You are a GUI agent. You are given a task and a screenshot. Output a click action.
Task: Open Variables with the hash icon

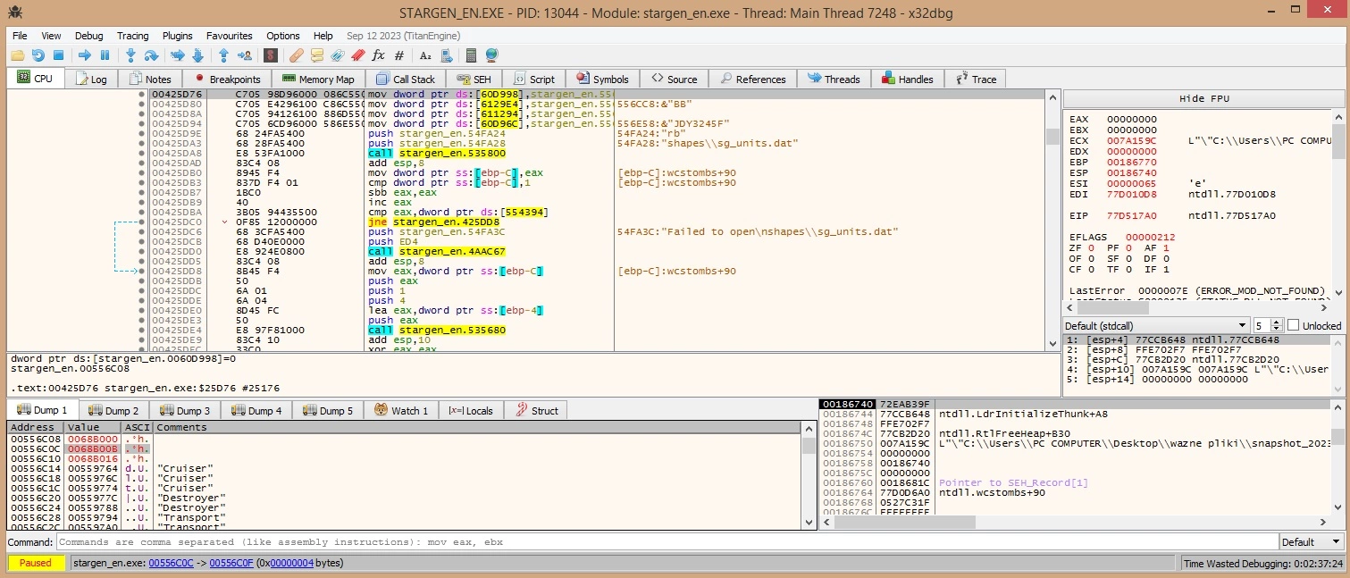click(398, 55)
